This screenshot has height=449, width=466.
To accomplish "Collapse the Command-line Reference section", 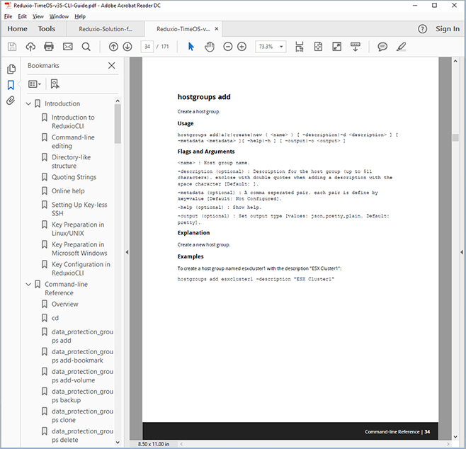I will 28,285.
